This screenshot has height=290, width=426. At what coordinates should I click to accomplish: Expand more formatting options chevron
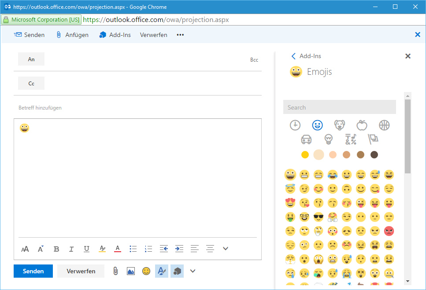pos(226,249)
